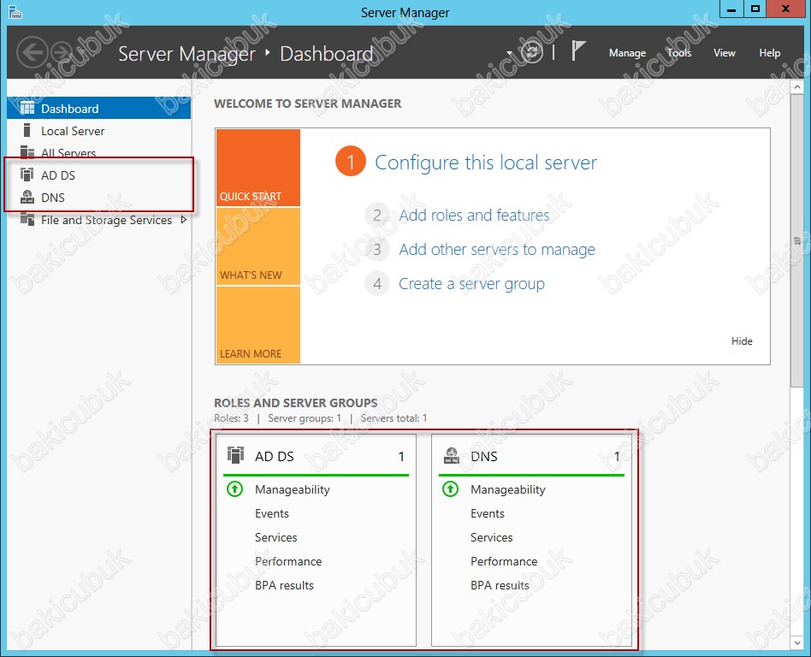Select Dashboard in the navigation pane

click(98, 108)
